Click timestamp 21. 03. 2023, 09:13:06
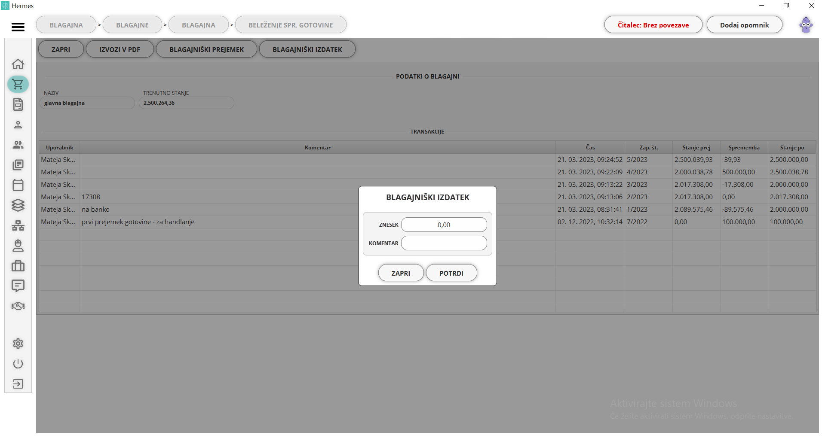825x441 pixels. 590,197
